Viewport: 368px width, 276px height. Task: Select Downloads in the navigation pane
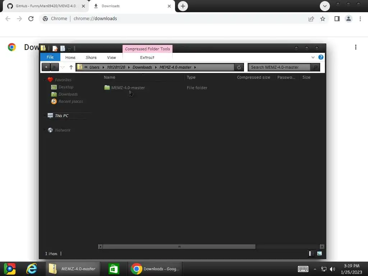pos(68,94)
